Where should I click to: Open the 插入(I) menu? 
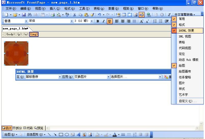coord(55,9)
